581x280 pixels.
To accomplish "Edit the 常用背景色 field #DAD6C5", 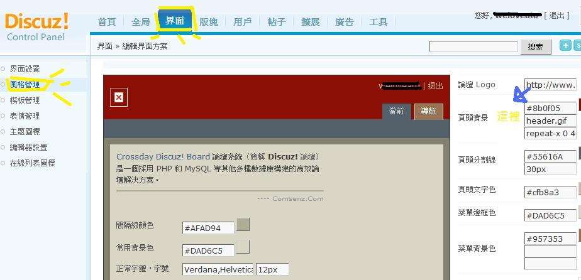I will (208, 250).
